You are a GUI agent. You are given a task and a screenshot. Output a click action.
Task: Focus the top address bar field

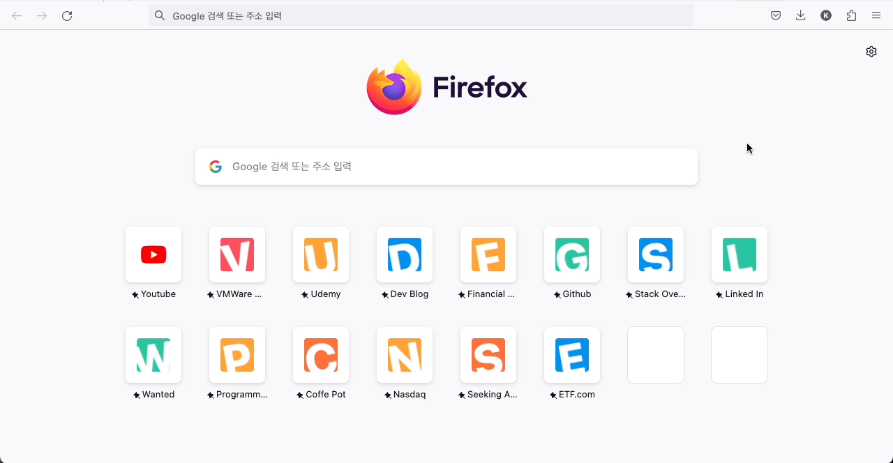[x=421, y=15]
